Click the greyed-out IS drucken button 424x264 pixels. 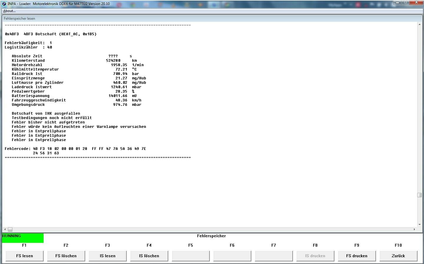pos(315,256)
